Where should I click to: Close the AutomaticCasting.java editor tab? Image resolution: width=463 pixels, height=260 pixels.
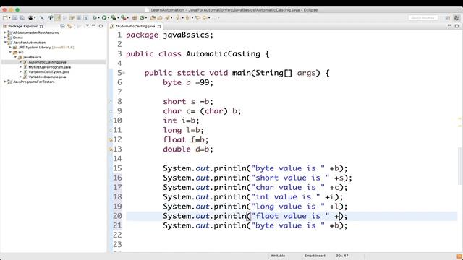pyautogui.click(x=159, y=26)
